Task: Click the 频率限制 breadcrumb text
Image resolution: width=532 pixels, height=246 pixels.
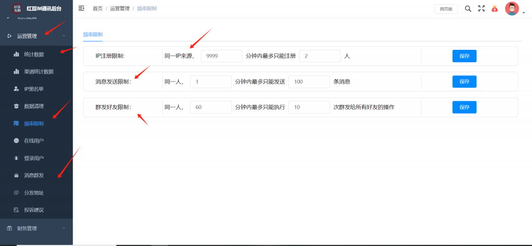Action: 147,8
